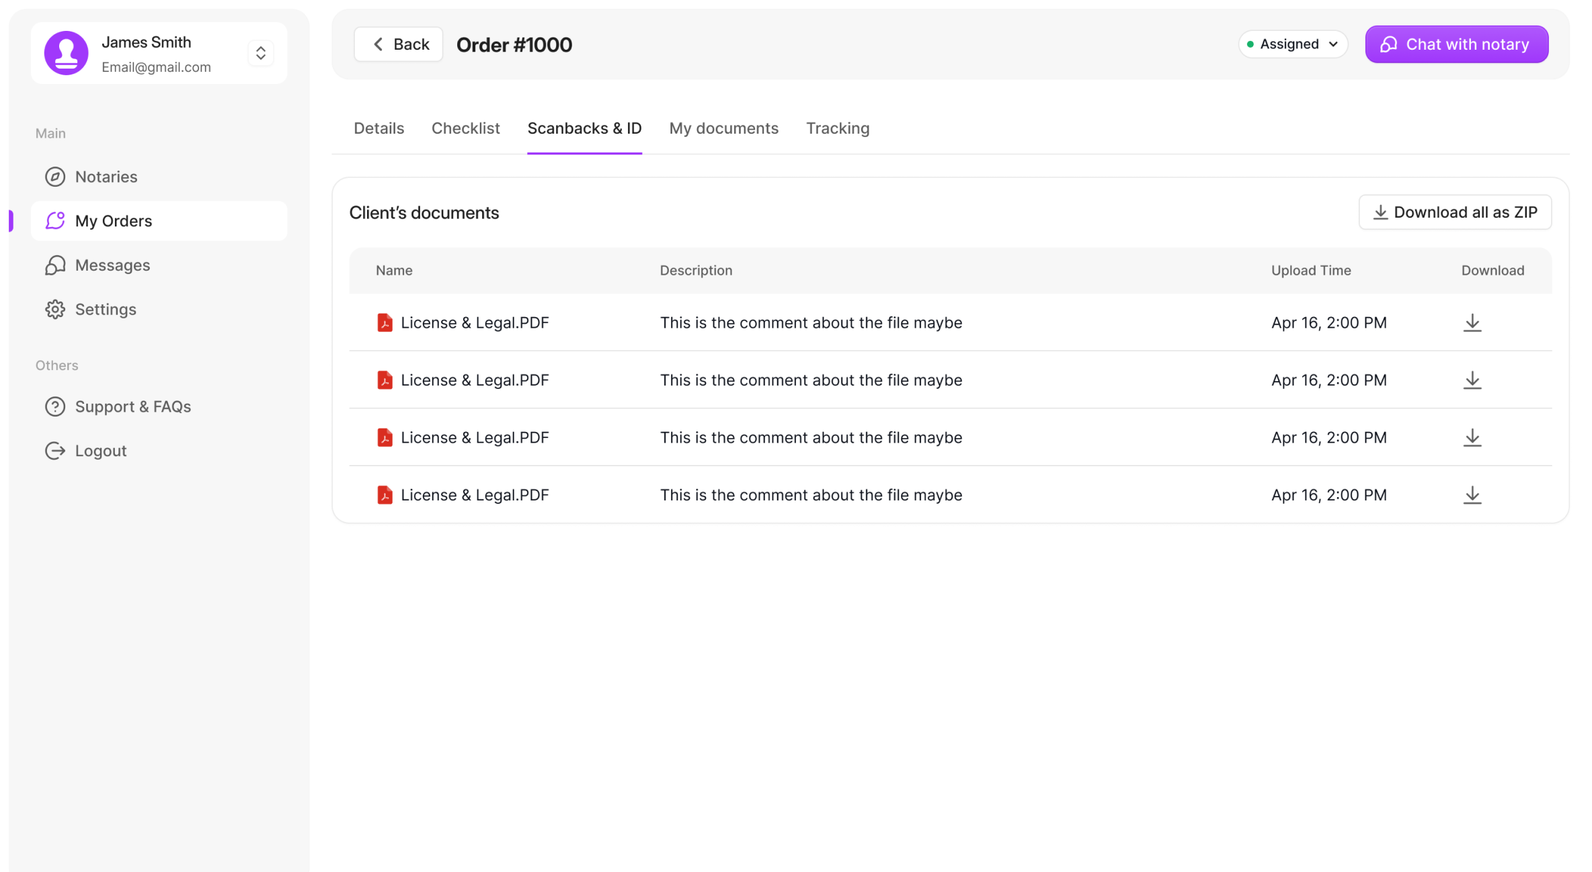Switch to the My documents tab
The image size is (1592, 872).
pos(723,128)
